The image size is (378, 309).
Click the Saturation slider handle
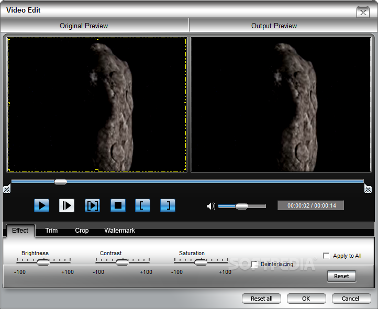(201, 263)
